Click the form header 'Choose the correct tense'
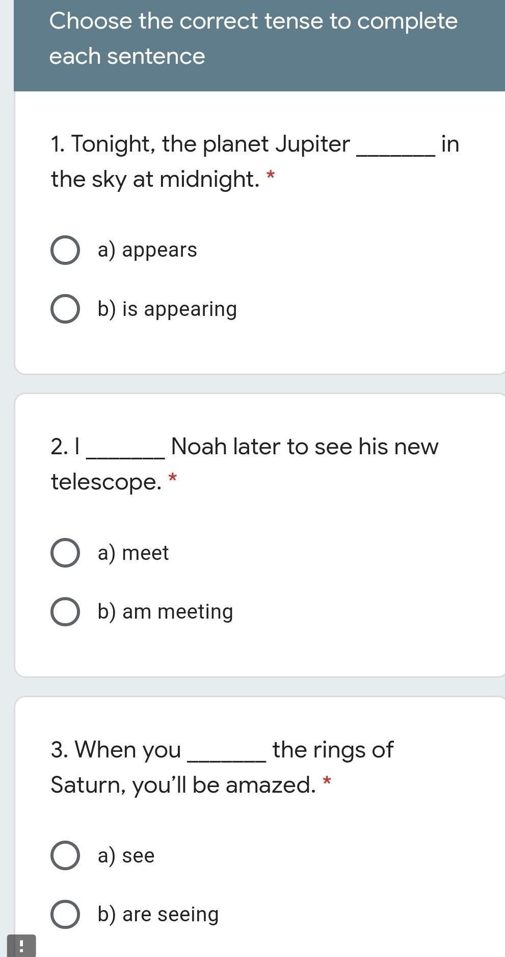This screenshot has height=957, width=505. pos(253,38)
